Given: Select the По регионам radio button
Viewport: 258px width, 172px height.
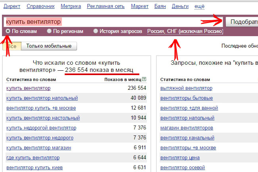Looking at the screenshot, I should (49, 31).
